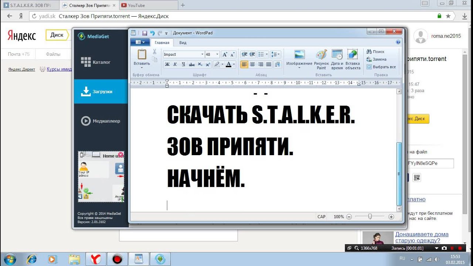Open the Customize Quick Access Toolbar arrow
The width and height of the screenshot is (473, 266).
(166, 33)
